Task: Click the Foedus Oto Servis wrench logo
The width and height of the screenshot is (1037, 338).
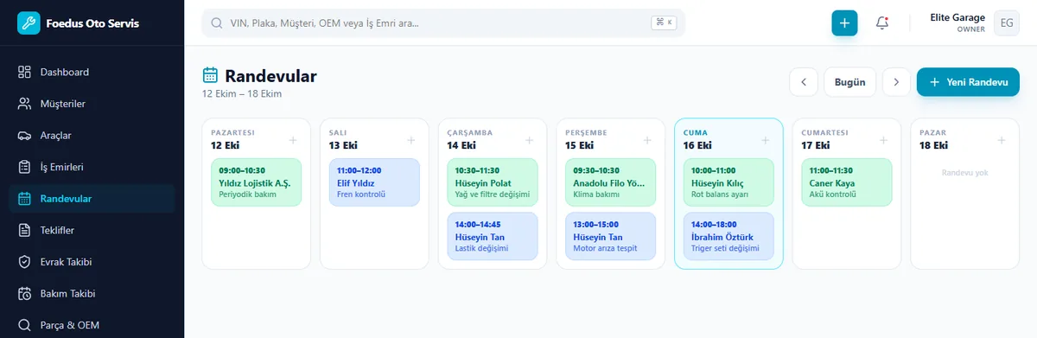Action: (x=29, y=23)
